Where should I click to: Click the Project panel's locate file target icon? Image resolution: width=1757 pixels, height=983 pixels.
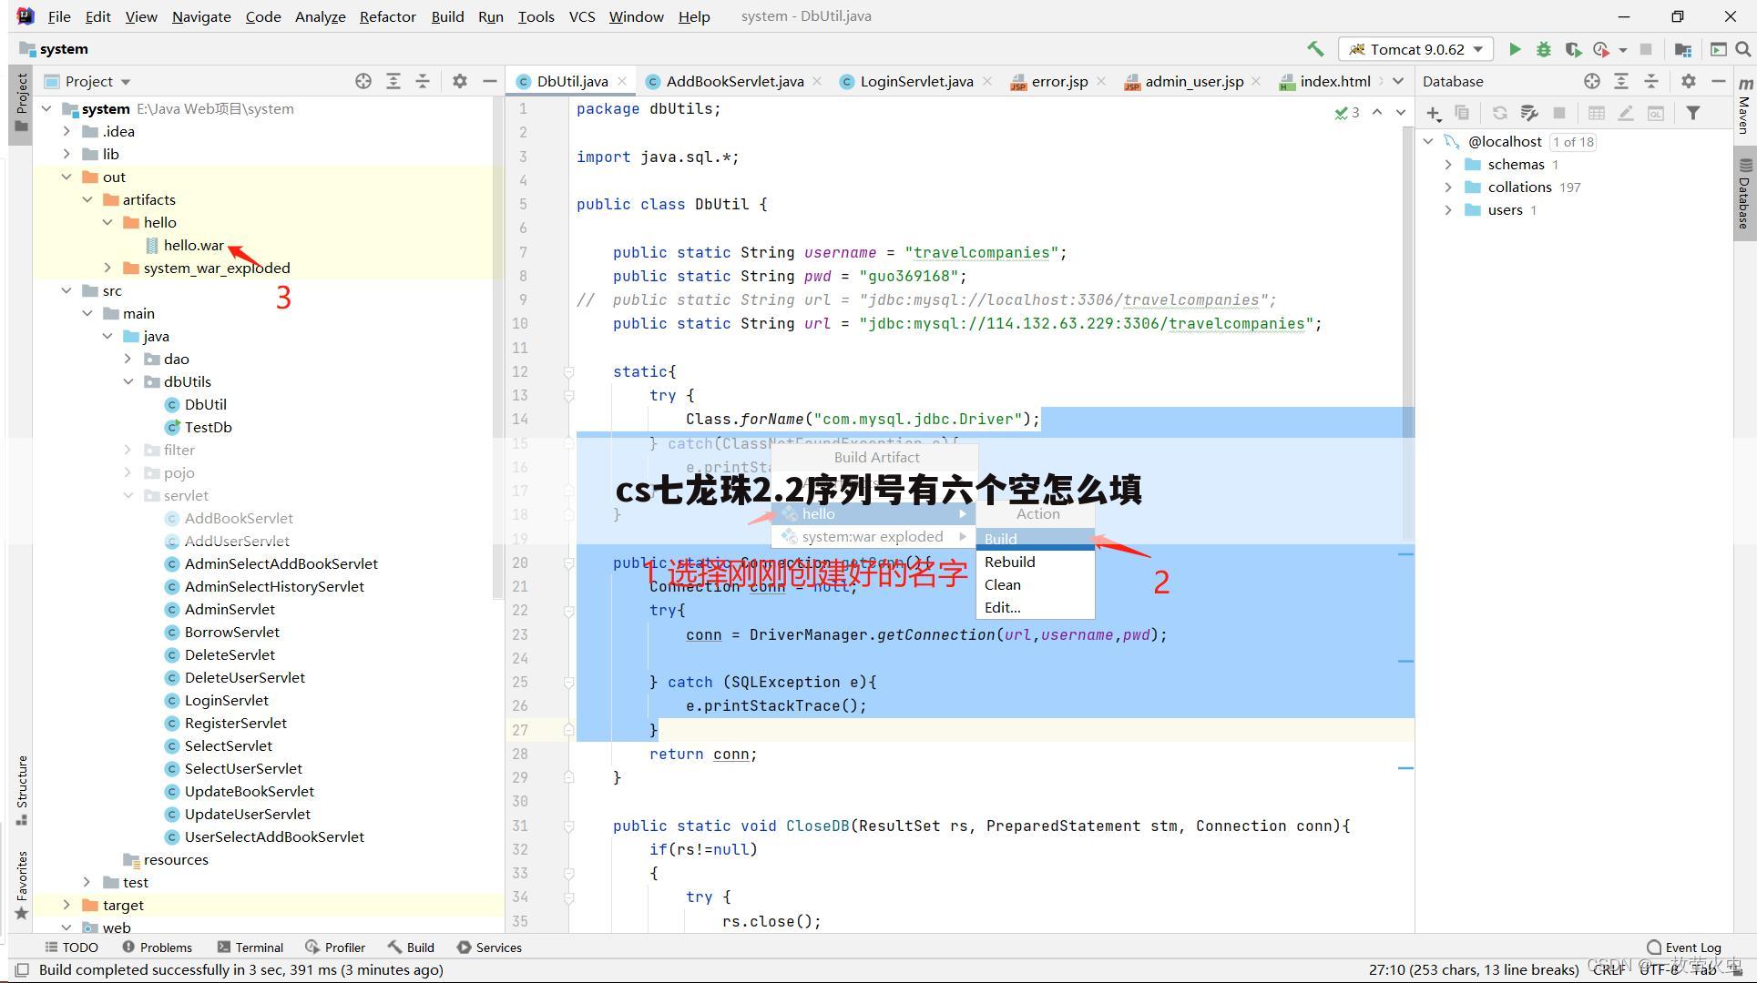click(363, 81)
